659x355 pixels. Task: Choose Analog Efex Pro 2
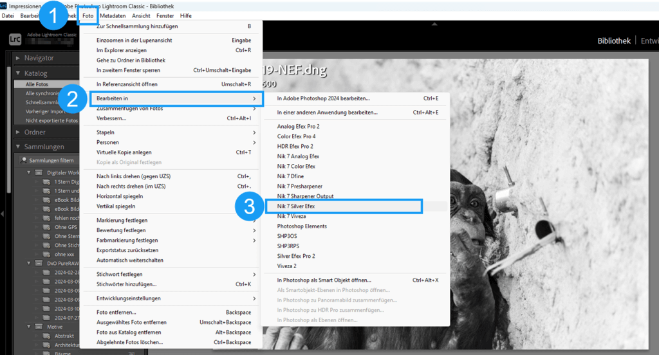point(357,127)
